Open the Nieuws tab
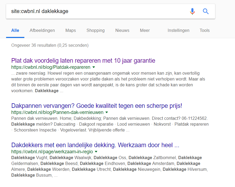Image resolution: width=235 pixels, height=187 pixels. click(122, 30)
